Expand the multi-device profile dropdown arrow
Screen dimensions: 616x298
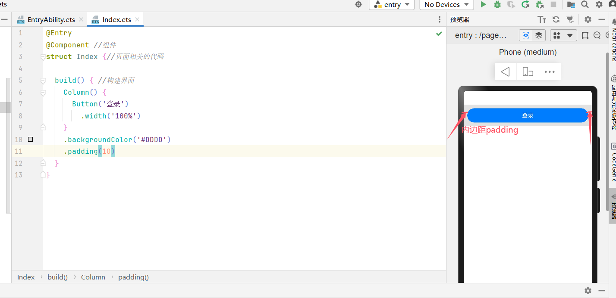click(570, 35)
